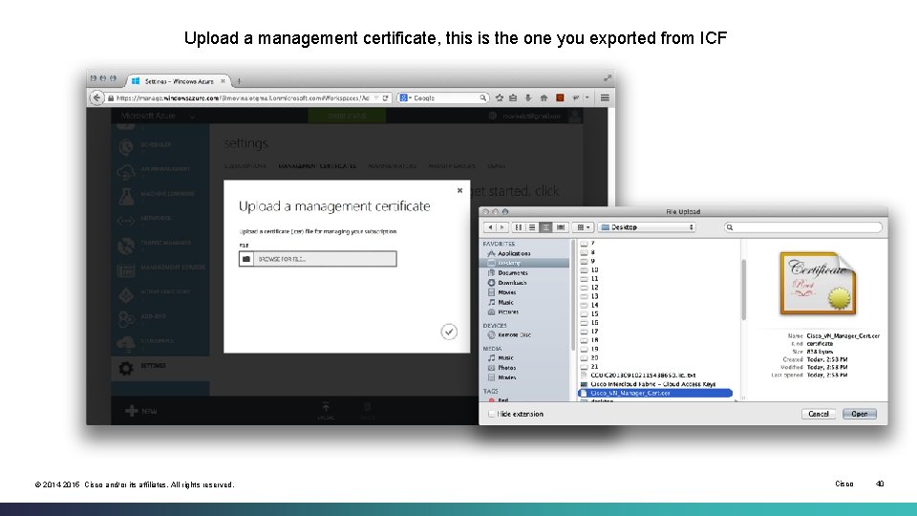Select Photos under Media

[x=506, y=367]
